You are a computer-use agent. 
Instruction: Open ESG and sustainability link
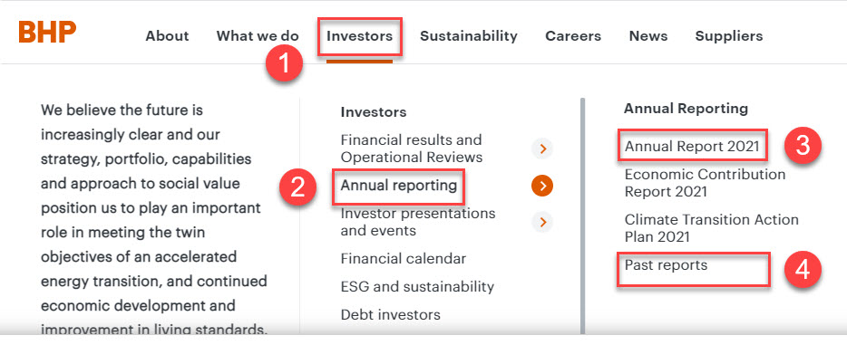pyautogui.click(x=417, y=286)
